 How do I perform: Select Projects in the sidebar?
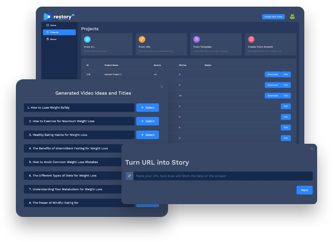tap(59, 32)
